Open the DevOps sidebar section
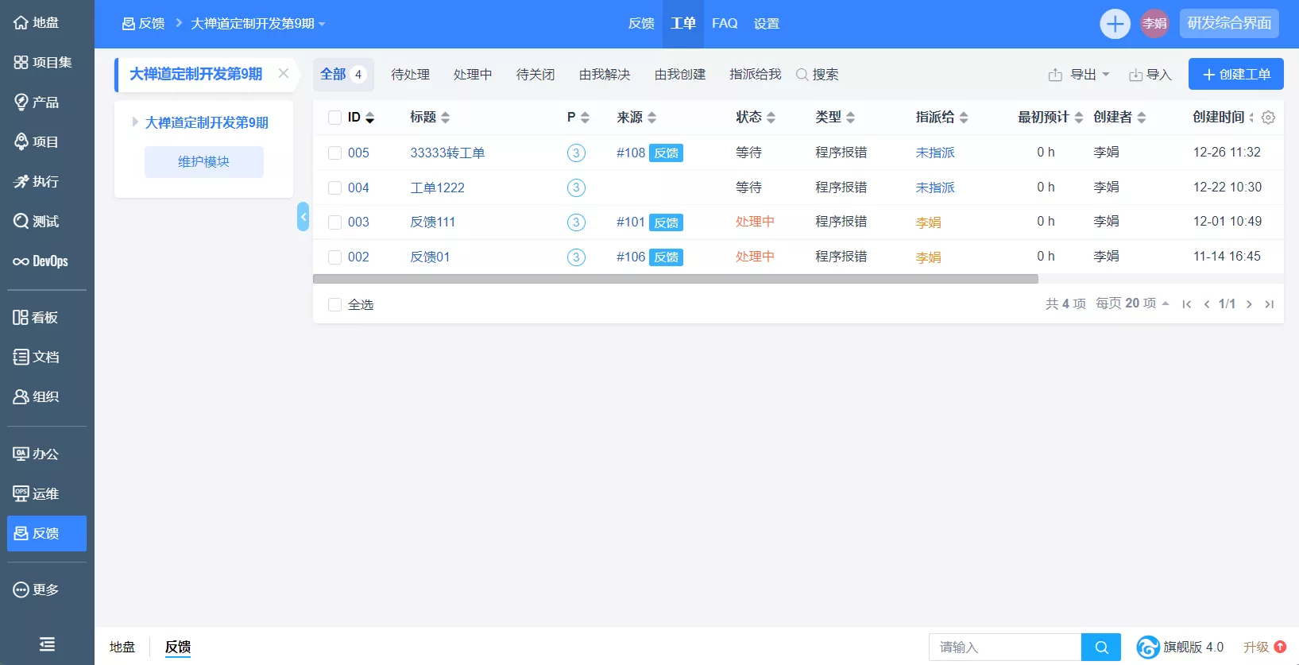The image size is (1299, 665). (x=41, y=261)
